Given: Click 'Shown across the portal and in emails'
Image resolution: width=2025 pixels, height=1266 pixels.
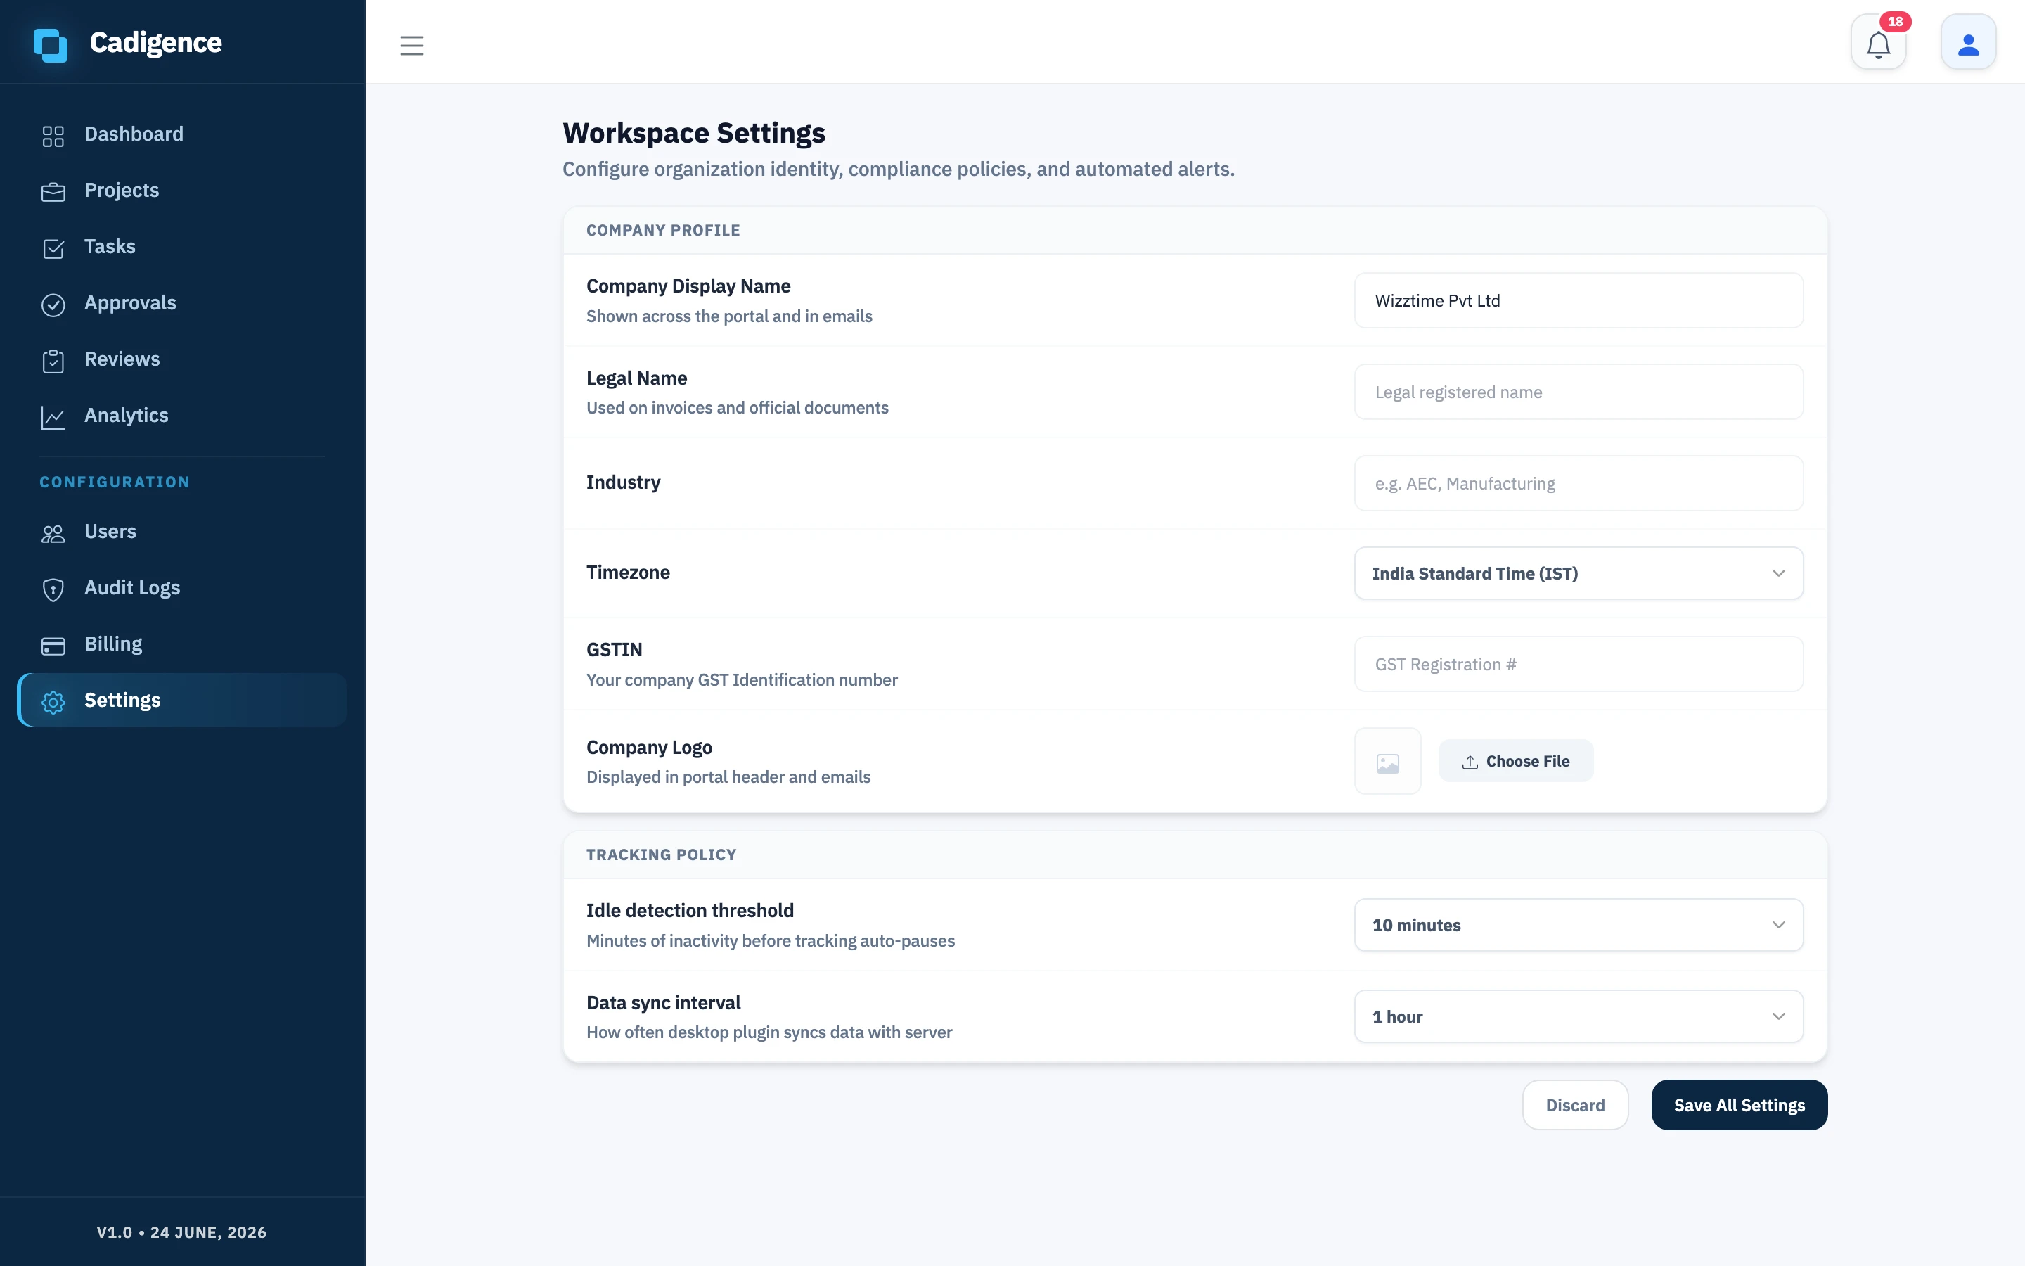Looking at the screenshot, I should [729, 316].
